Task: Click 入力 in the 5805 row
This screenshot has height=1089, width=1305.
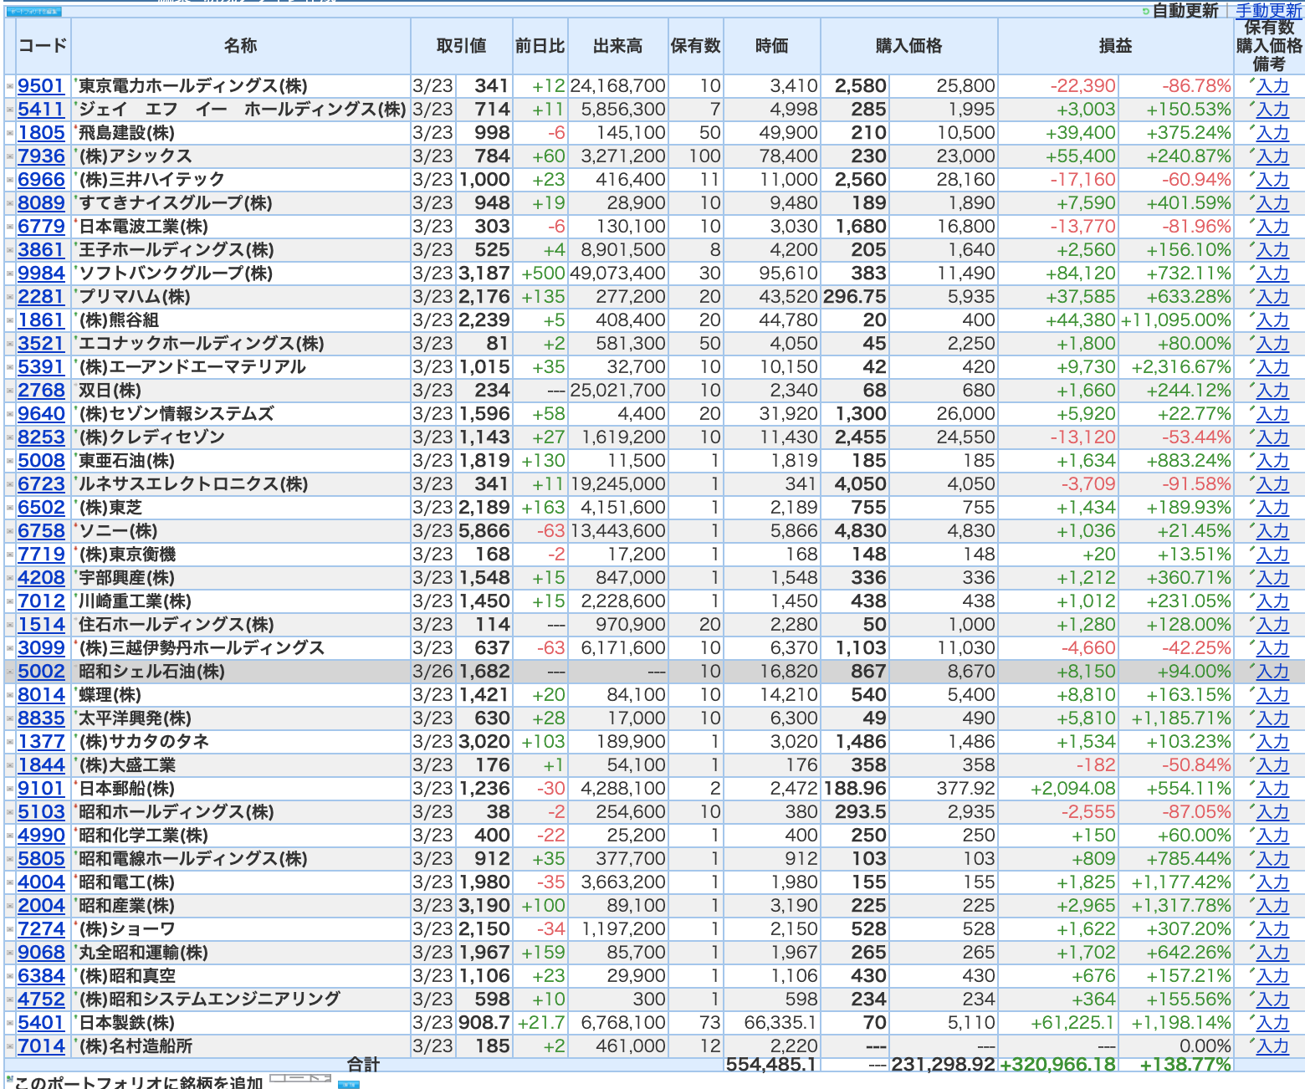Action: click(x=1272, y=859)
